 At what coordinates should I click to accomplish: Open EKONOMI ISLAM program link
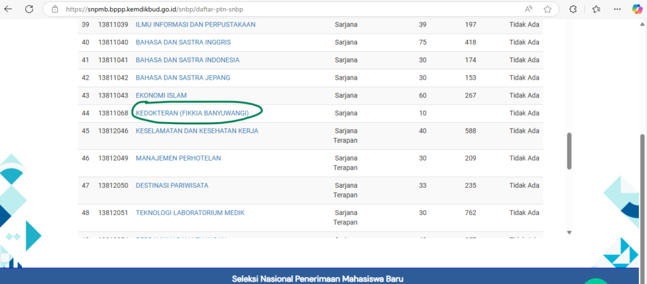[x=161, y=96]
